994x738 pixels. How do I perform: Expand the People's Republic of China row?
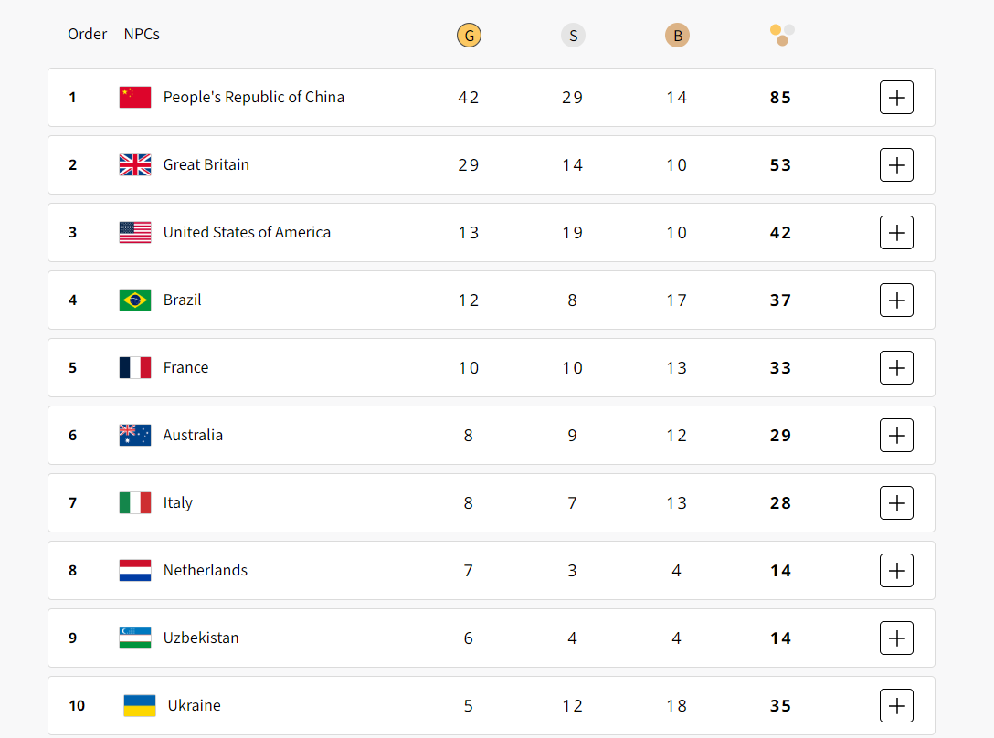pos(896,97)
